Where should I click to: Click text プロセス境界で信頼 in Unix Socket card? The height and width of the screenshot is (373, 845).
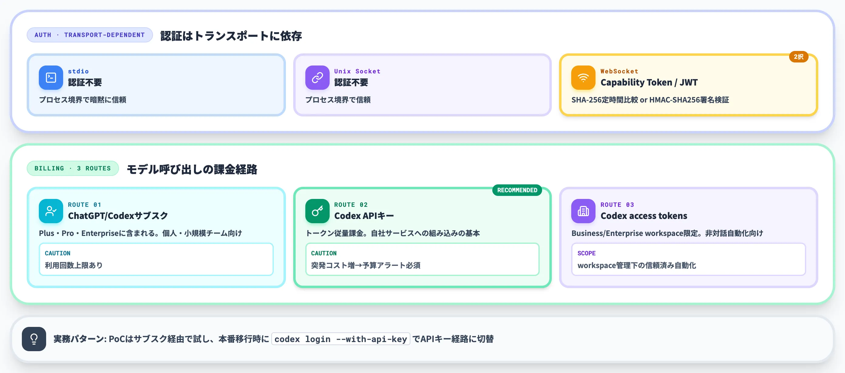point(338,100)
